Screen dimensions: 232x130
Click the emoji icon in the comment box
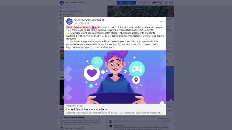(x=162, y=122)
